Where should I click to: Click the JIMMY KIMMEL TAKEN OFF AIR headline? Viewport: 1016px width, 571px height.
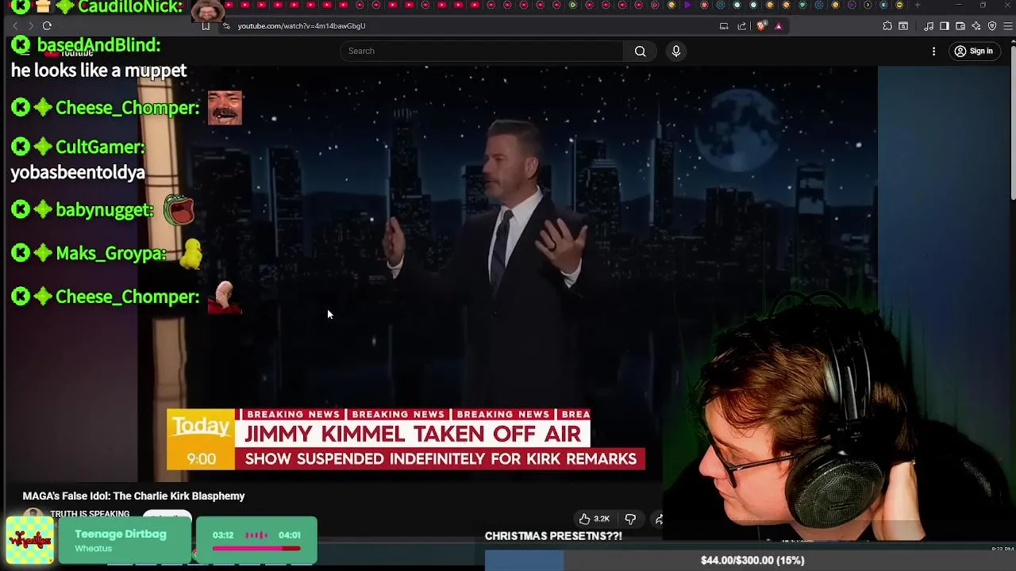point(412,434)
